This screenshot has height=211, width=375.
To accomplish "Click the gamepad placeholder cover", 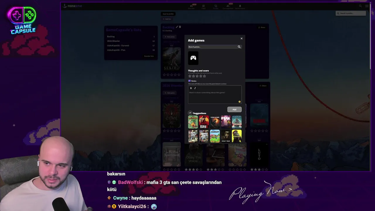I will (x=193, y=58).
